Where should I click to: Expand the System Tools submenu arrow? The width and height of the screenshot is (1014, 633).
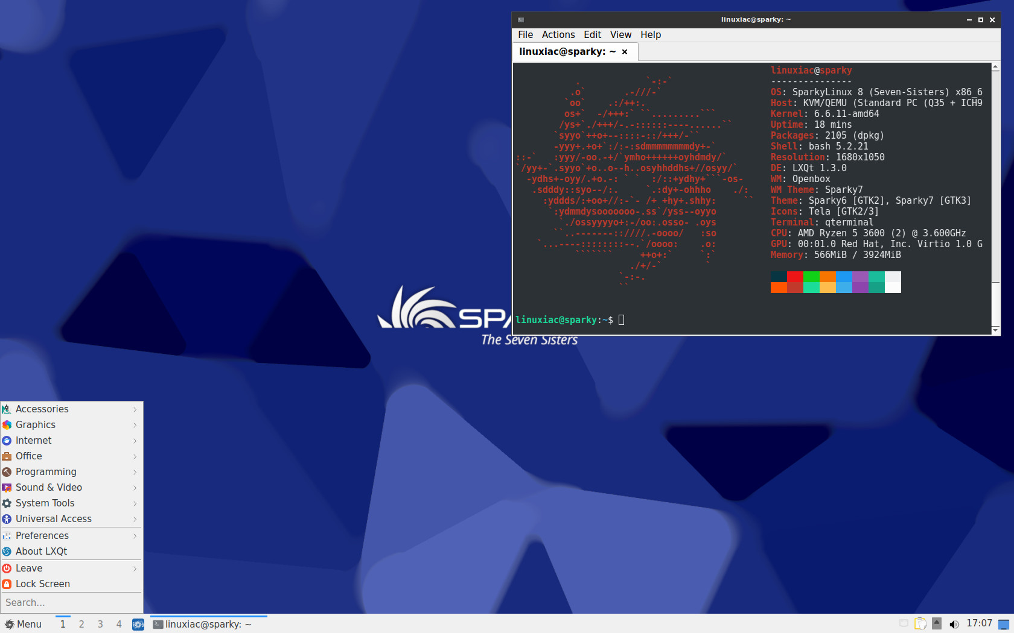coord(135,503)
